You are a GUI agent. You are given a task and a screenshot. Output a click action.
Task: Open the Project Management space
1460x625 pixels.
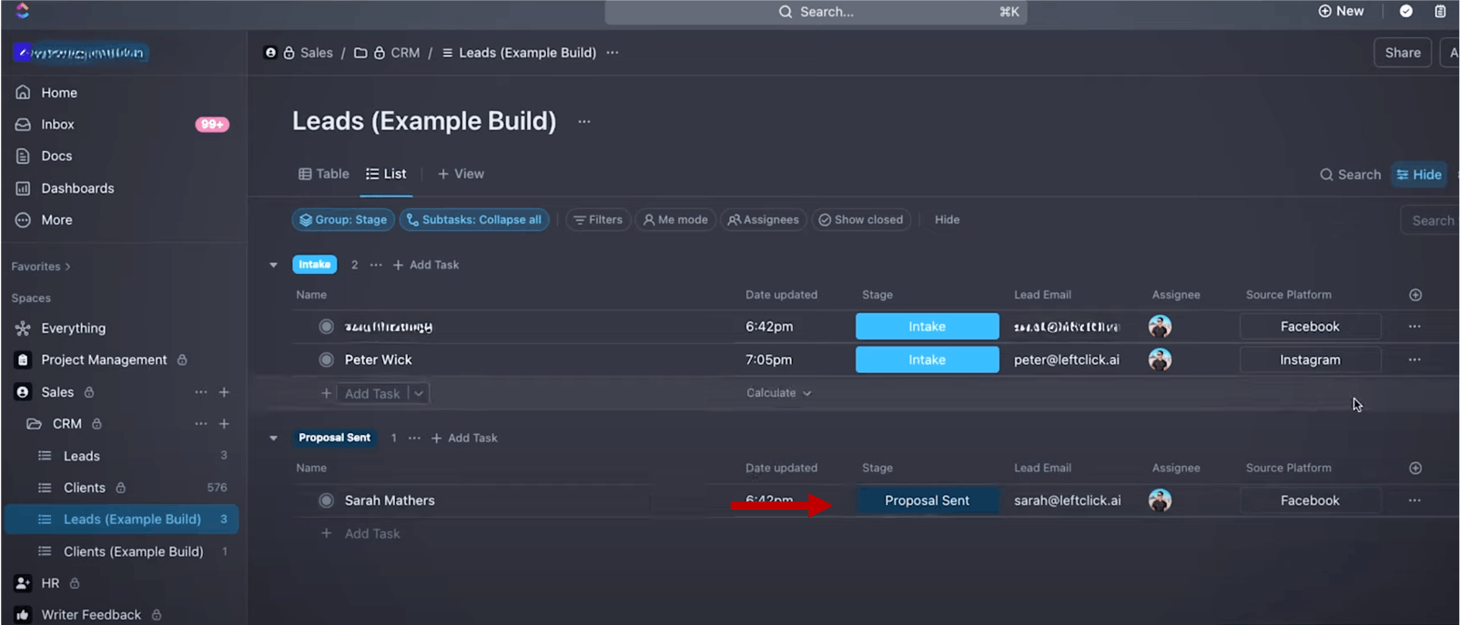tap(104, 360)
